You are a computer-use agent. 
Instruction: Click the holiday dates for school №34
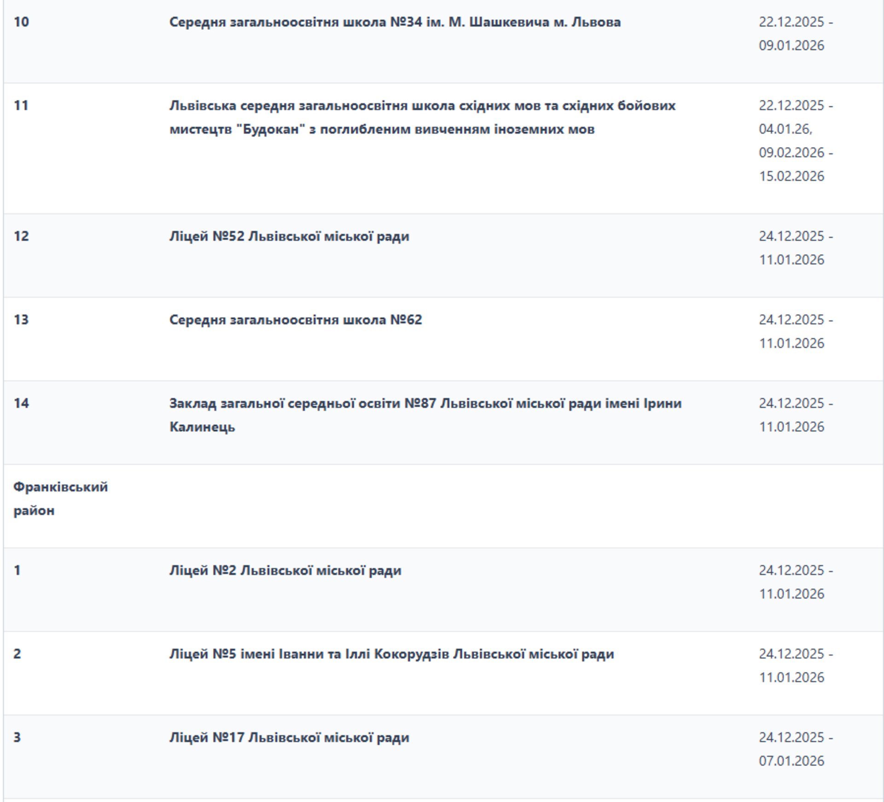[795, 34]
